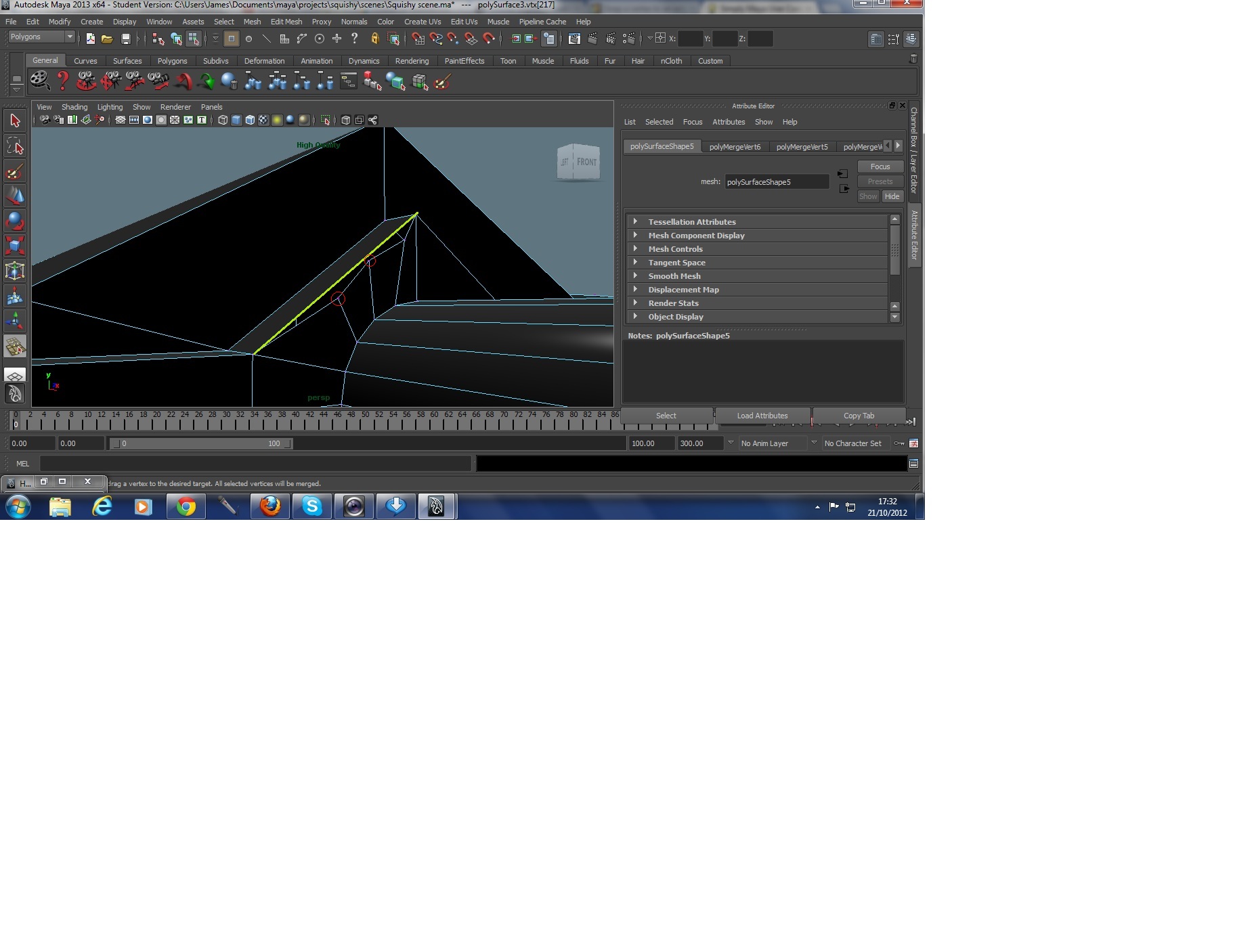
Task: Click the New Scene icon
Action: pyautogui.click(x=90, y=39)
